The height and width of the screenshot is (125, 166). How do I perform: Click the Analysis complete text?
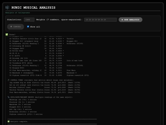pos(19,122)
